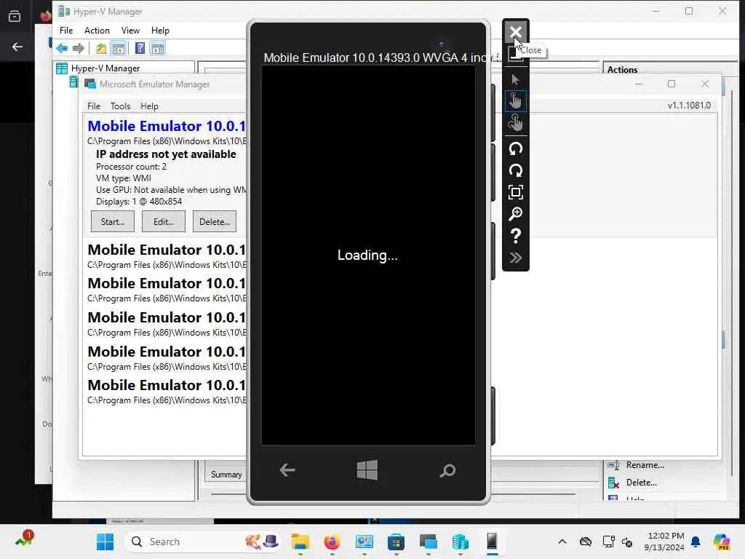Open Action menu in Hyper-V Manager
This screenshot has height=559, width=745.
click(x=97, y=31)
